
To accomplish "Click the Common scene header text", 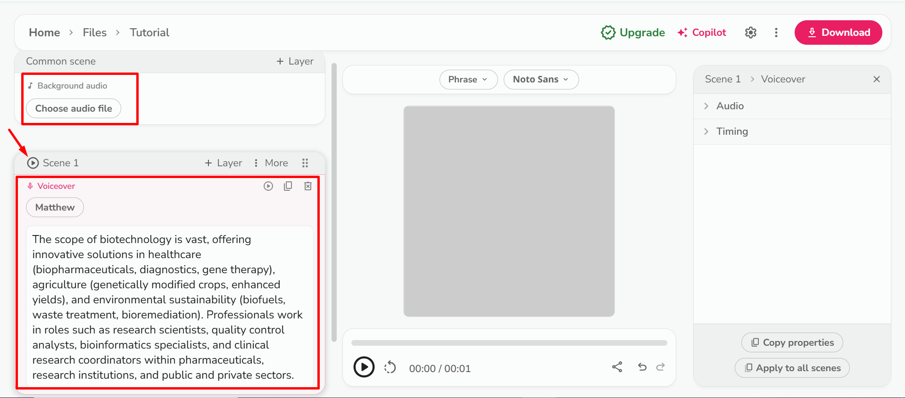I will (61, 61).
